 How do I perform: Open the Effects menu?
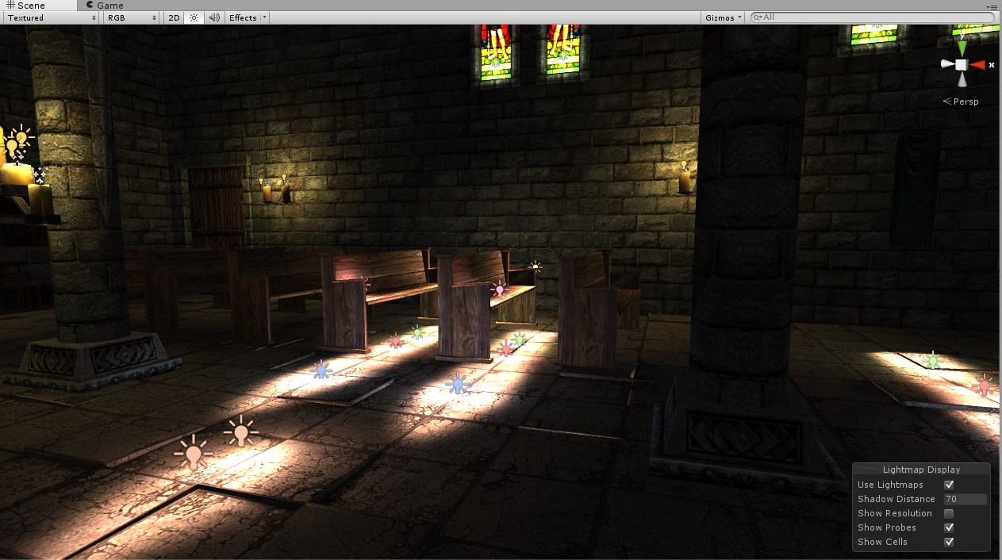(242, 17)
